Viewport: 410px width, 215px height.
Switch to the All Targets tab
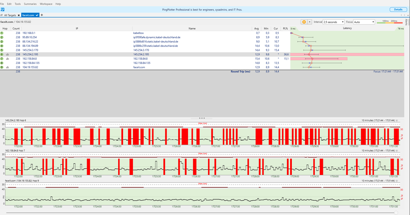(10, 15)
